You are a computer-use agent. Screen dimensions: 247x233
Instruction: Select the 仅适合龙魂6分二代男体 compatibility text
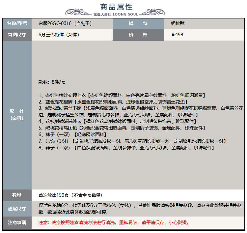(140, 209)
